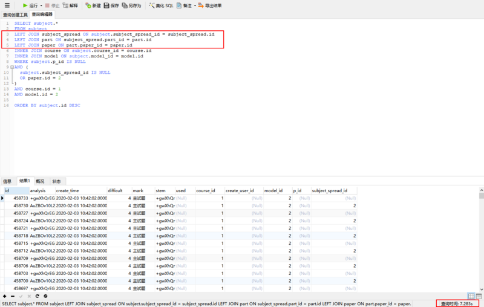Click the 解释 explain button
The image size is (484, 307).
(x=70, y=5)
